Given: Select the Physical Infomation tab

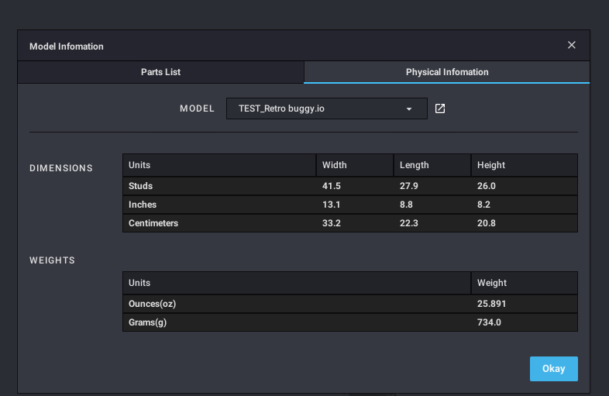Looking at the screenshot, I should pos(447,72).
